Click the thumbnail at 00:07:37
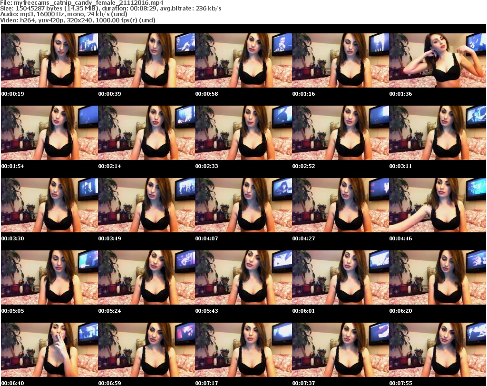Viewport: 487px width, 386px height. (341, 350)
